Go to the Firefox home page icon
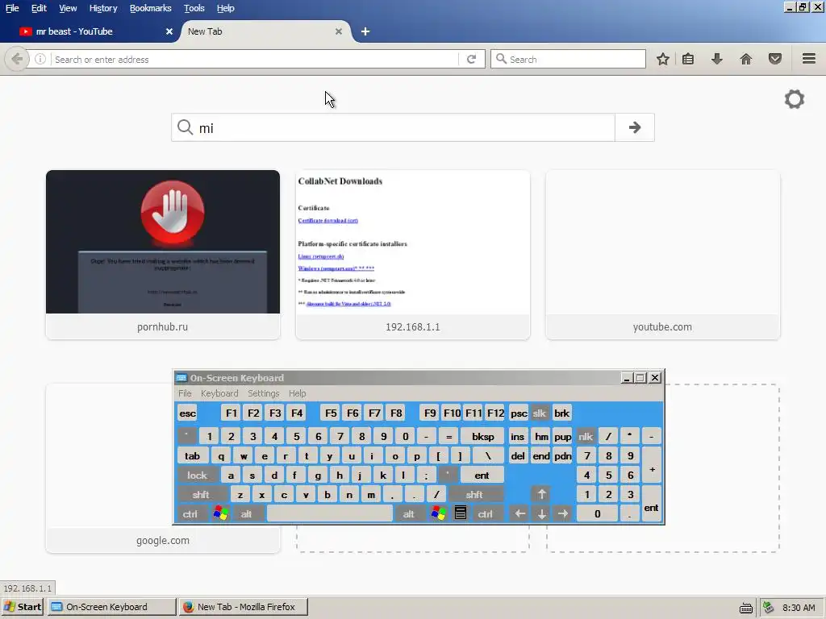This screenshot has height=619, width=826. (746, 59)
